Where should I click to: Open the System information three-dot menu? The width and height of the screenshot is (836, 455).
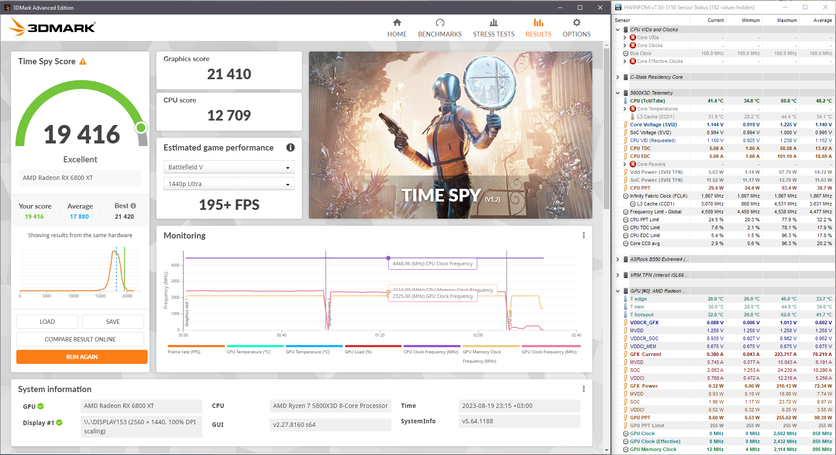tap(584, 389)
